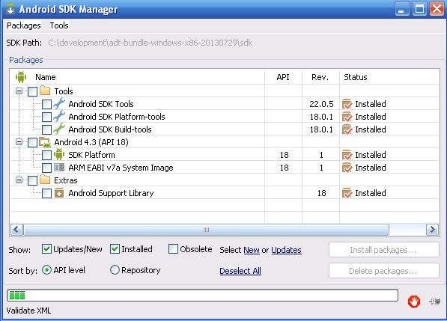Viewport: 447px width, 321px height.
Task: Click the SDK Path text field
Action: pyautogui.click(x=150, y=43)
